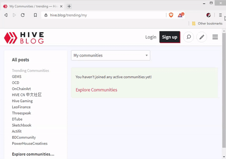Viewport: 226px width, 159px height.
Task: Open the LeoFinance community
Action: (21, 107)
